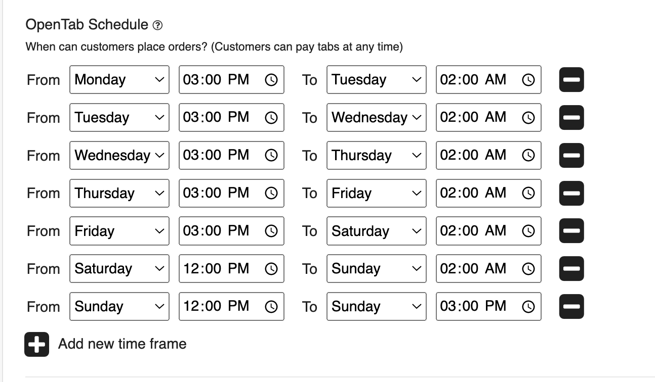Expand the To day dropdown showing Wednesday
Screen dimensions: 655x382
click(x=376, y=117)
